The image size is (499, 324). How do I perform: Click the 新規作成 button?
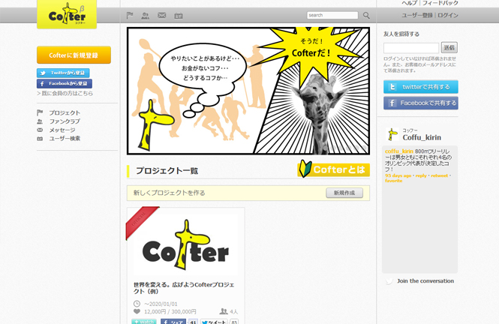pos(344,193)
